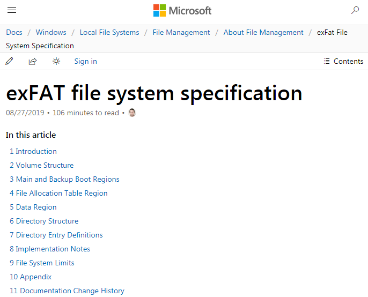Image resolution: width=368 pixels, height=297 pixels.
Task: Navigate to the Windows breadcrumb
Action: tap(51, 32)
